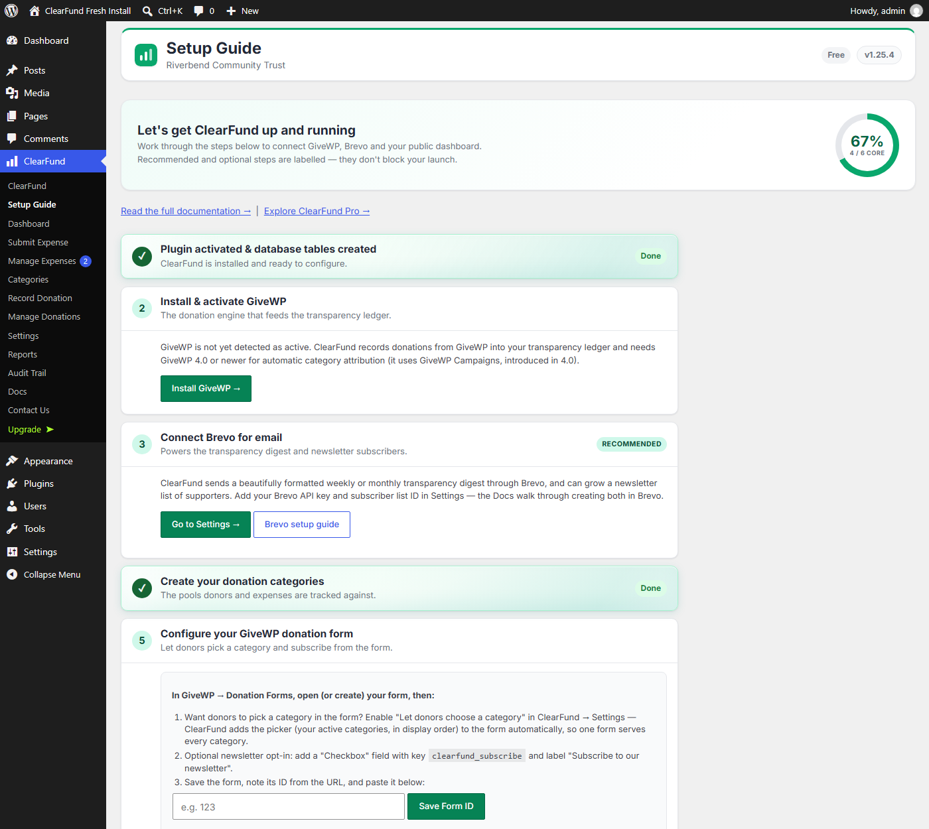
Task: Expand the Connect Brevo for email step header
Action: point(399,444)
